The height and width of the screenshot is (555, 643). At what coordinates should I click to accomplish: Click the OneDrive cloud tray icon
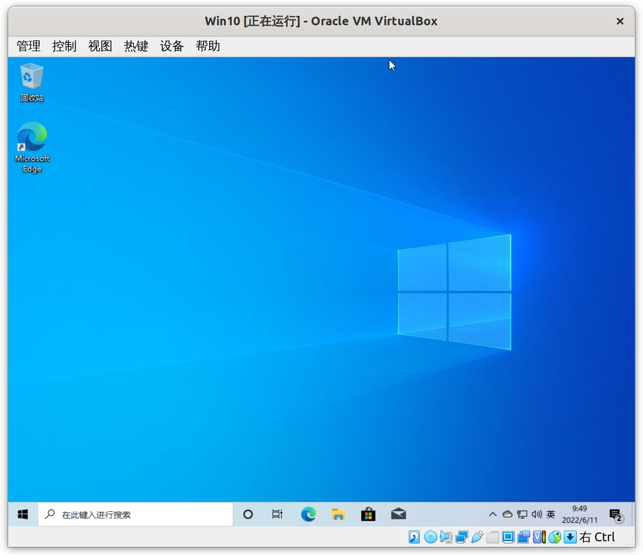[508, 514]
